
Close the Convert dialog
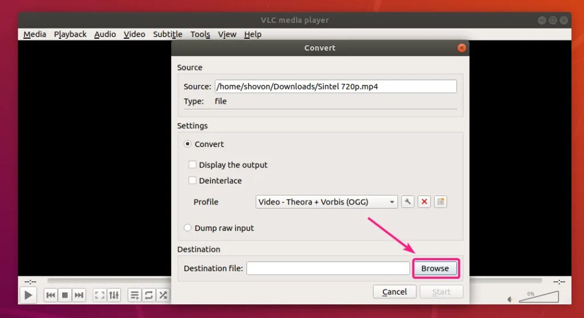coord(461,48)
